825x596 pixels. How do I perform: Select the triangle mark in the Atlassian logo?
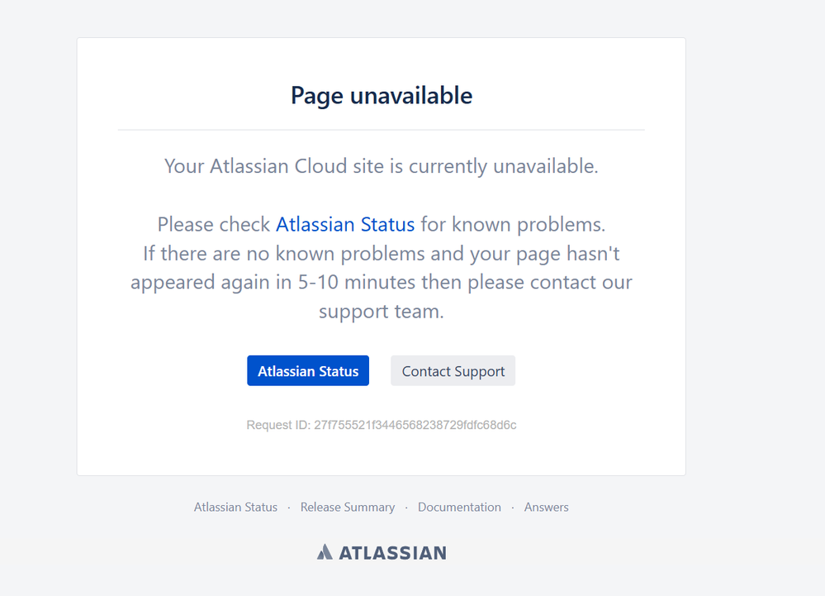325,552
